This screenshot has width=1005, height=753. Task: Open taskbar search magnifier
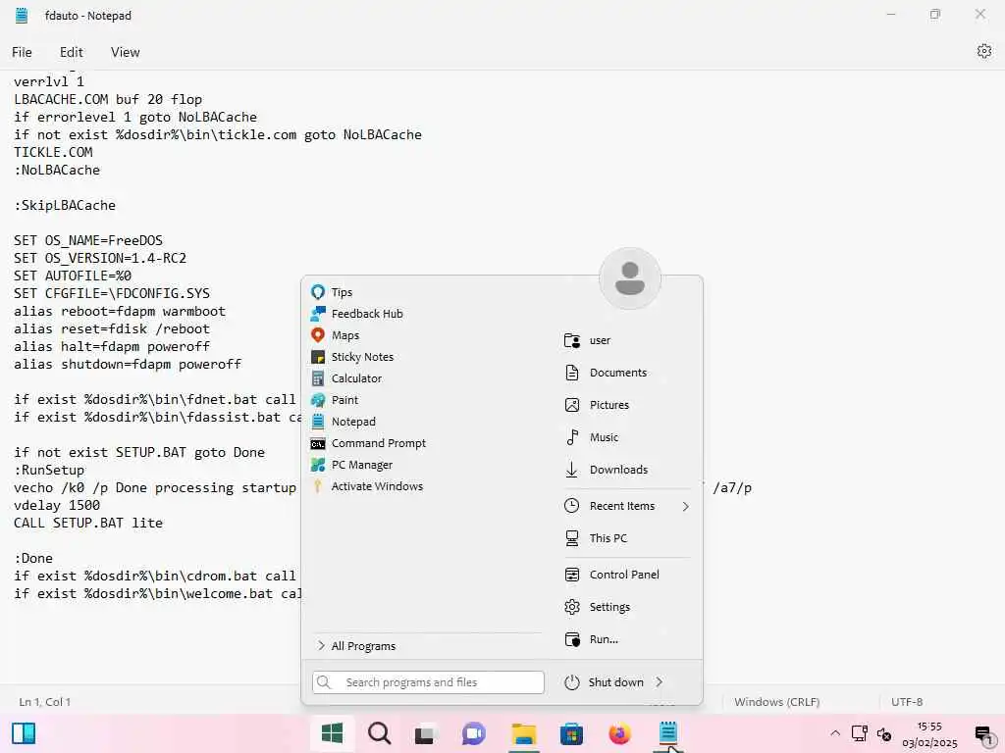tap(379, 733)
